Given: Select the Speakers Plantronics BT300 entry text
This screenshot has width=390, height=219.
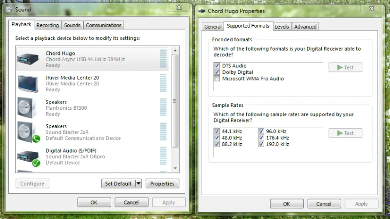Looking at the screenshot, I should pos(66,108).
